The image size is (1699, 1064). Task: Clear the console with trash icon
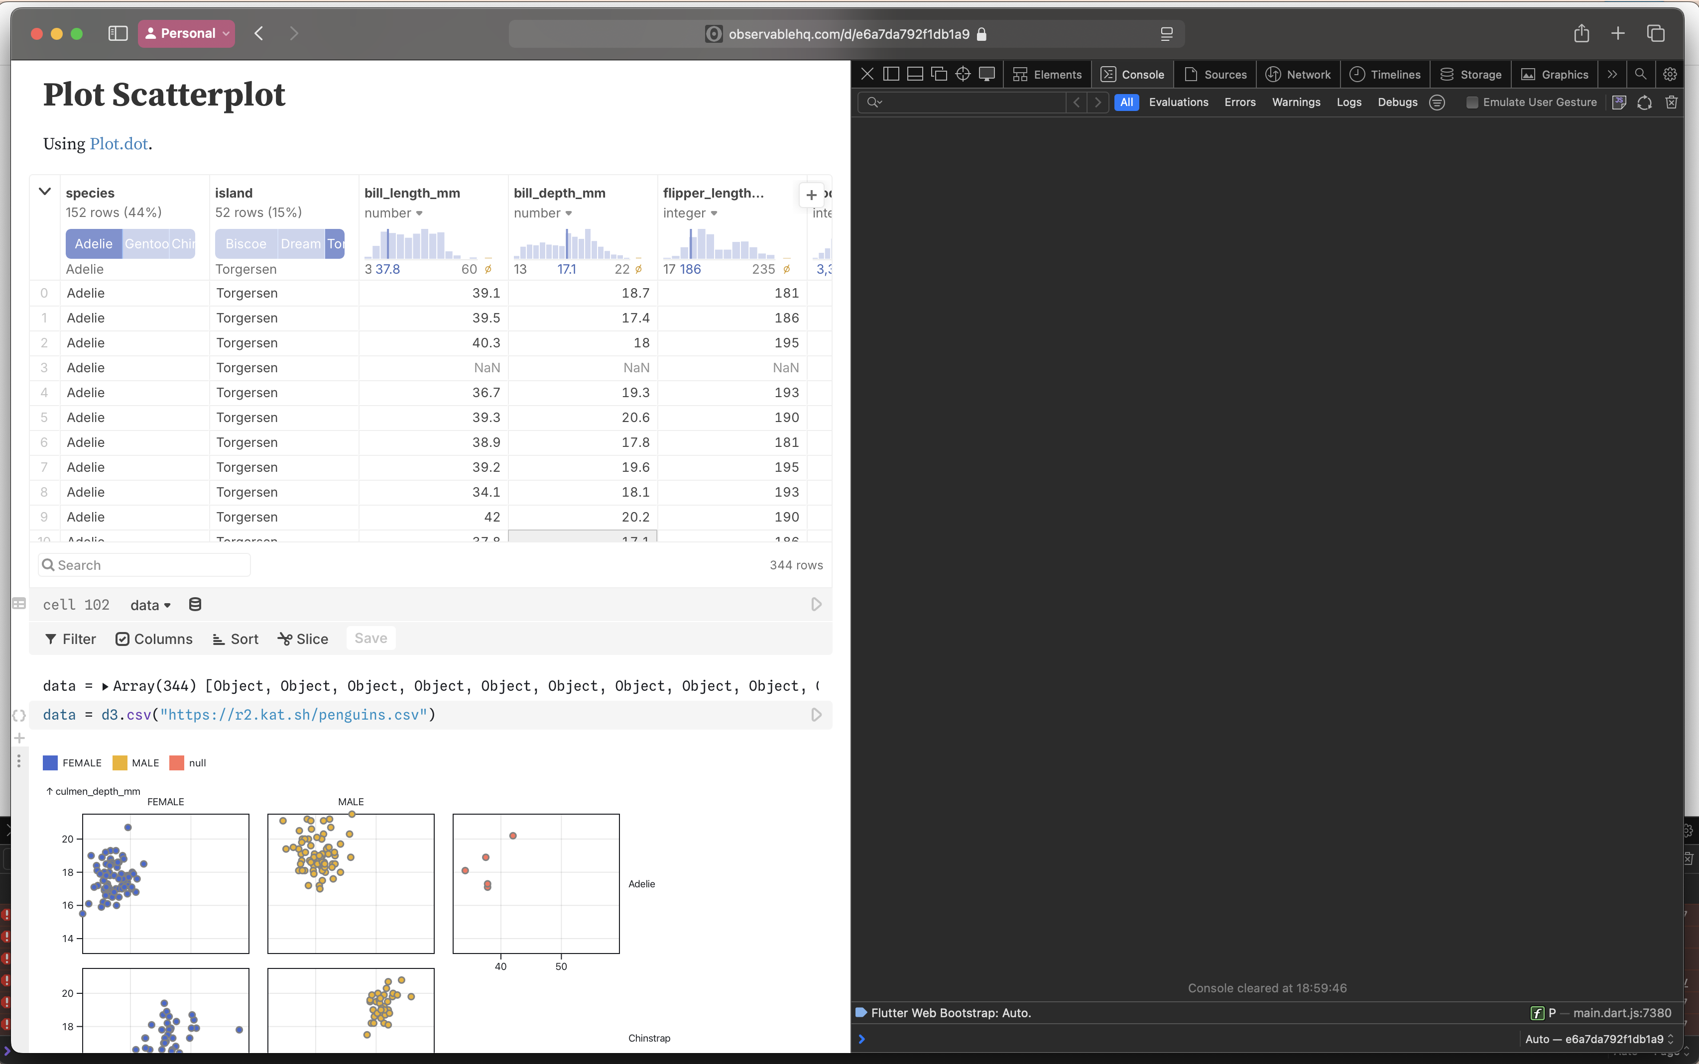click(x=1671, y=103)
